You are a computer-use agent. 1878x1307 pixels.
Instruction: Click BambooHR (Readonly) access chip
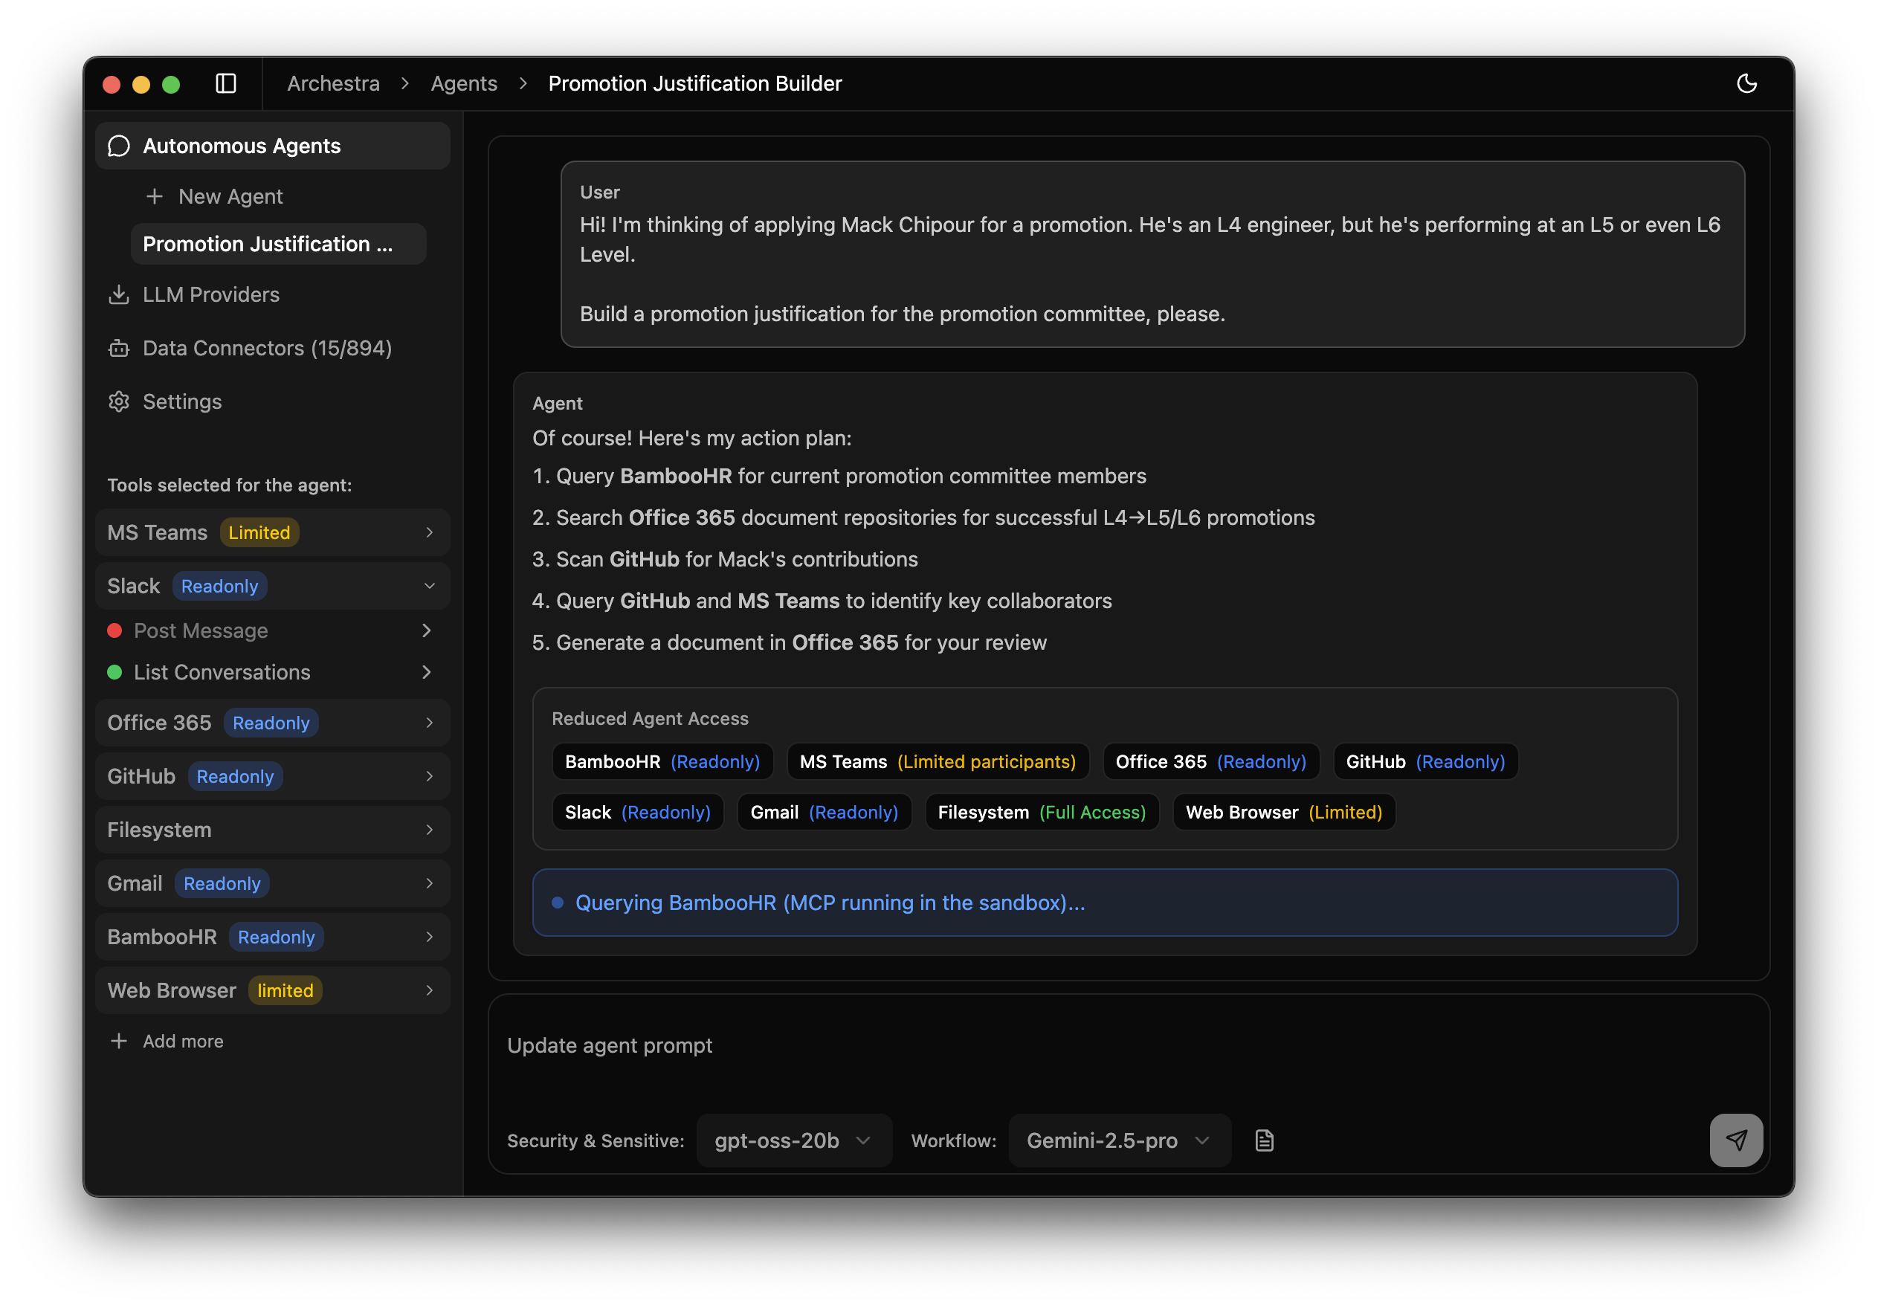pyautogui.click(x=662, y=761)
